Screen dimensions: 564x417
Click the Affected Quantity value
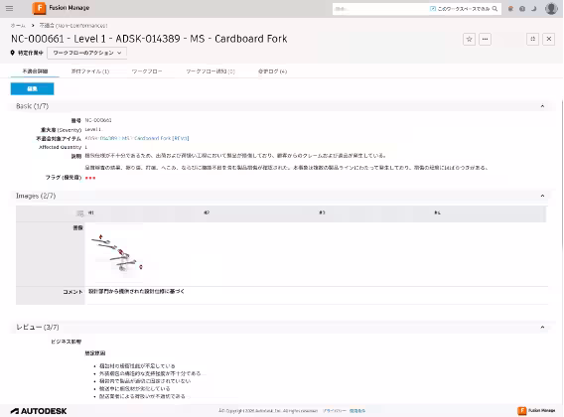(86, 147)
